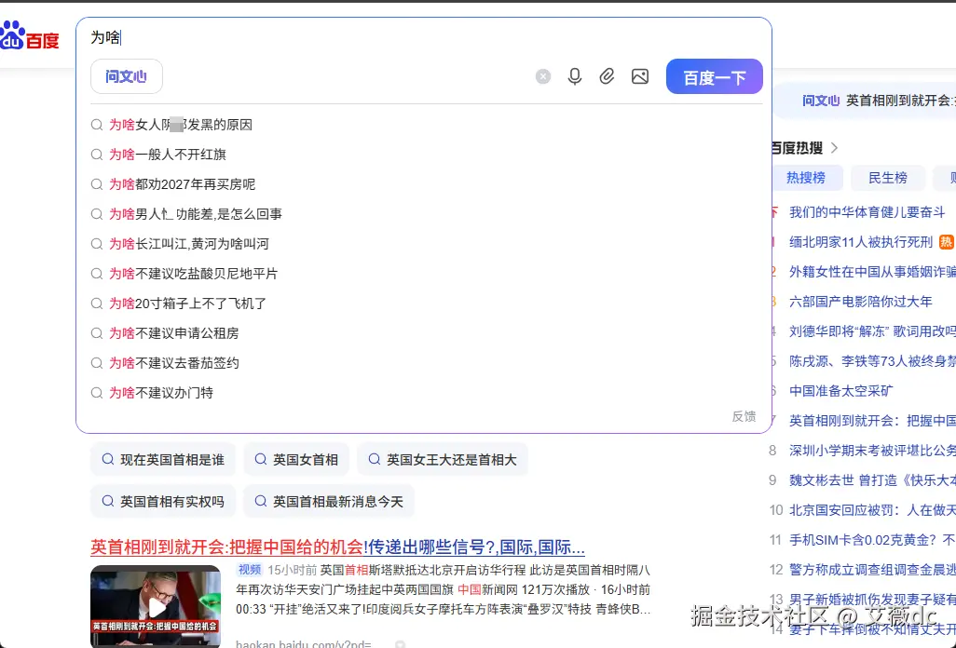Click the 百度一下 search button
Image resolution: width=956 pixels, height=648 pixels.
pos(714,76)
